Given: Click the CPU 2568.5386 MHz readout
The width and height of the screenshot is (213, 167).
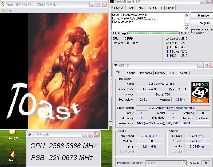Looking at the screenshot, I should pyautogui.click(x=63, y=146).
